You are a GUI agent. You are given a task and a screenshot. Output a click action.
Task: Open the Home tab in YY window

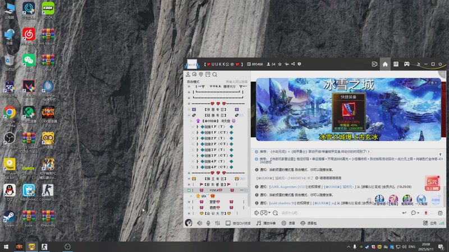[385, 64]
